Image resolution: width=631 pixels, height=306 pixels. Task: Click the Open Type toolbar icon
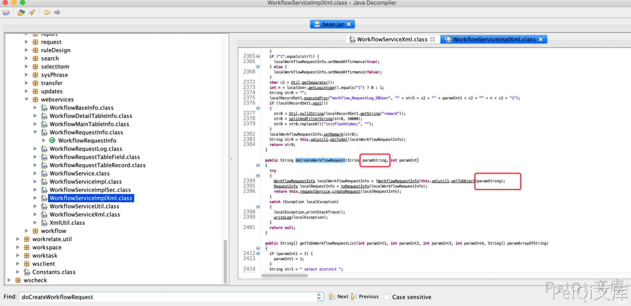[x=21, y=13]
